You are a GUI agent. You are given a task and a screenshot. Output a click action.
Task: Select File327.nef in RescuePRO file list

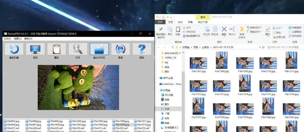click(12, 128)
